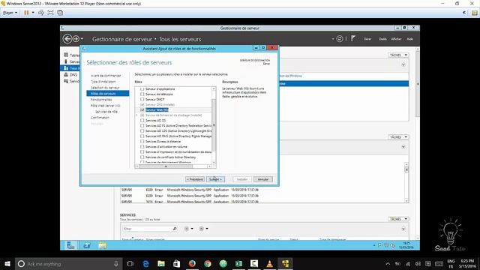
Task: Open VLC media player from taskbar
Action: [x=269, y=263]
